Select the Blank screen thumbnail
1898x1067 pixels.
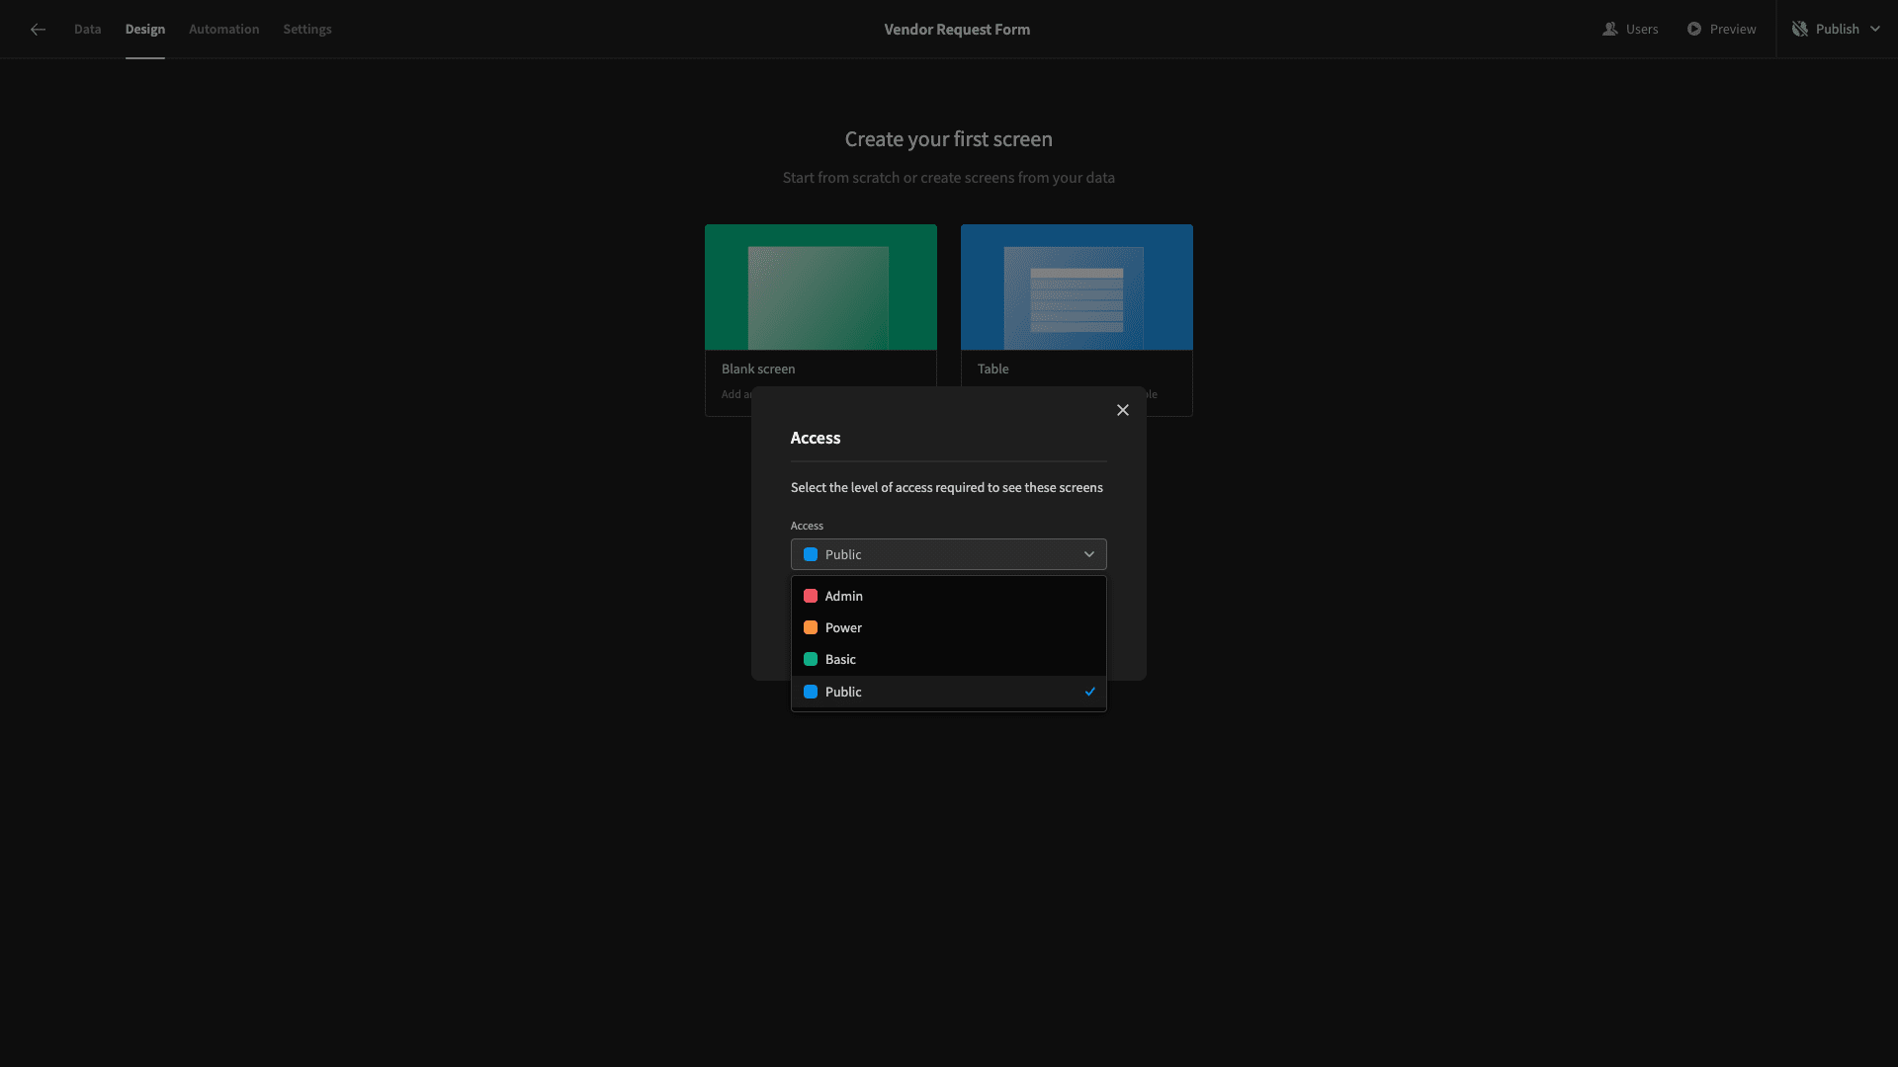pos(820,287)
